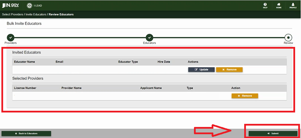Click the I-LEAD seal icon
Viewport: 301px width, 138px height.
tap(29, 6)
